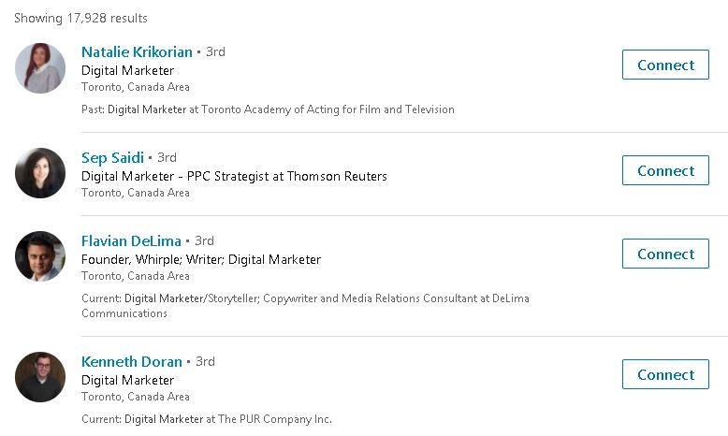Click Natalie Krikorian's past position line

(268, 109)
